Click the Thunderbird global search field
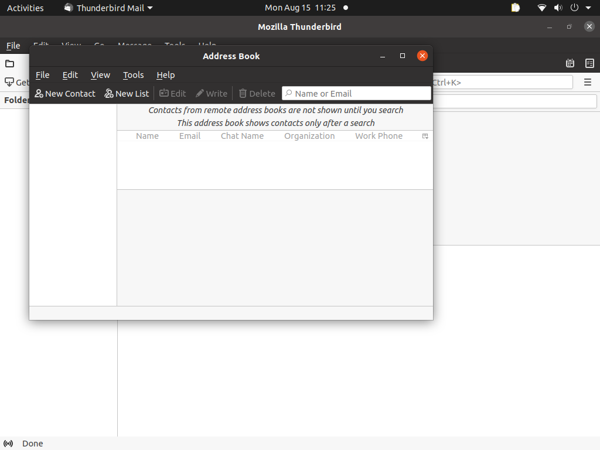This screenshot has height=450, width=600. (x=503, y=82)
